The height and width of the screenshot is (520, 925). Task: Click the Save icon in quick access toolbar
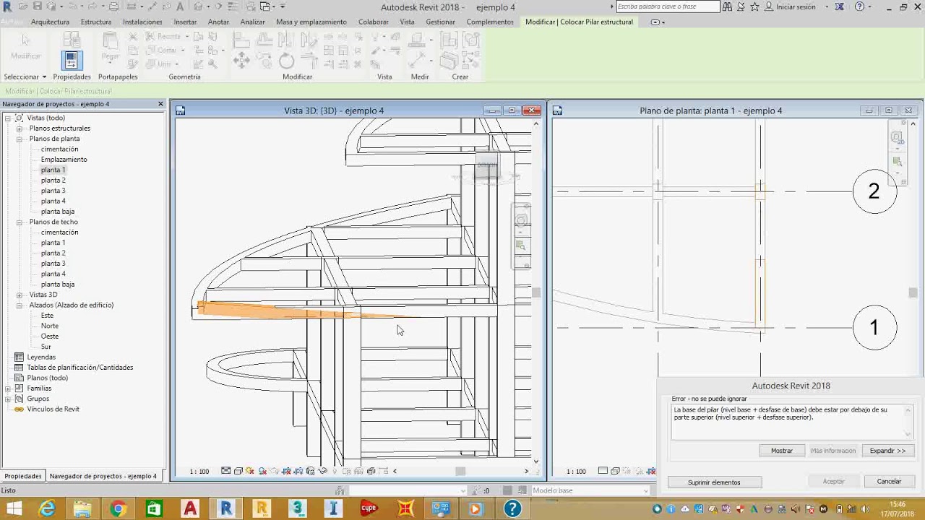pos(38,6)
